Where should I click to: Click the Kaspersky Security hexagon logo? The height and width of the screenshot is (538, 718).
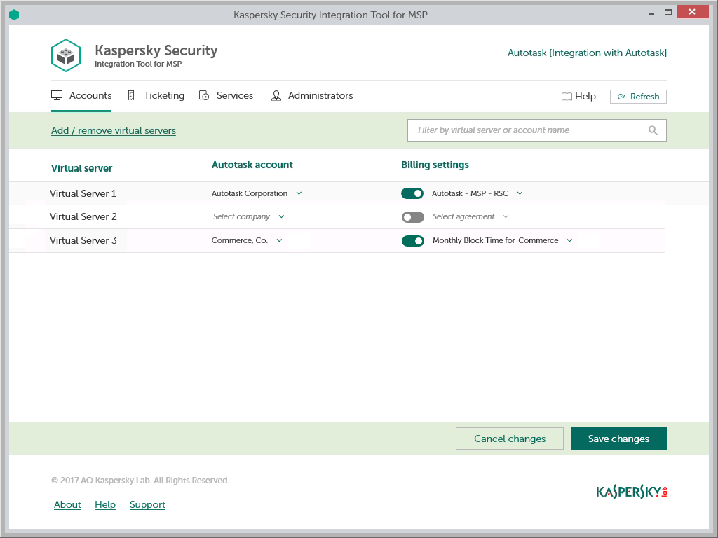click(x=66, y=56)
